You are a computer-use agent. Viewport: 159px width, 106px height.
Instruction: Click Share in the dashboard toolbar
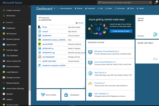tap(109, 8)
